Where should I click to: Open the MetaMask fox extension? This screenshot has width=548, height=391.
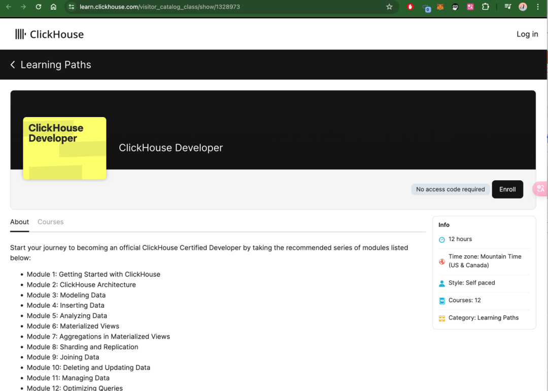pos(440,7)
